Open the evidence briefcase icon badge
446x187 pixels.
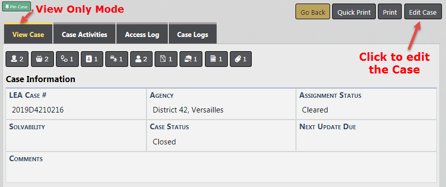(x=191, y=59)
